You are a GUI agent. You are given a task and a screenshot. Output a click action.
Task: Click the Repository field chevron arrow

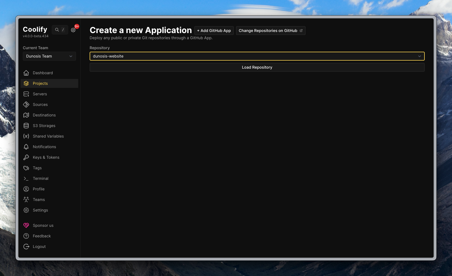coord(420,56)
